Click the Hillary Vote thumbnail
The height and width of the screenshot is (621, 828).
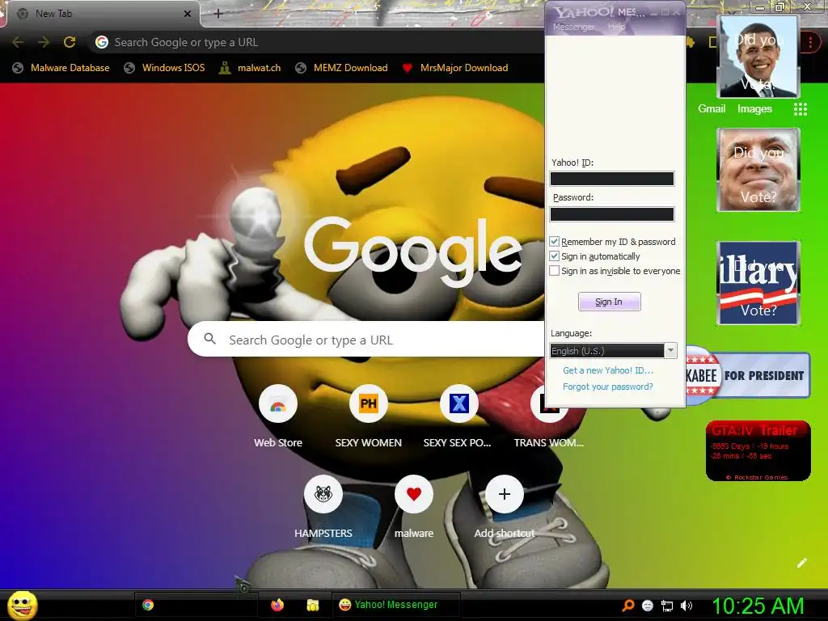pos(758,282)
